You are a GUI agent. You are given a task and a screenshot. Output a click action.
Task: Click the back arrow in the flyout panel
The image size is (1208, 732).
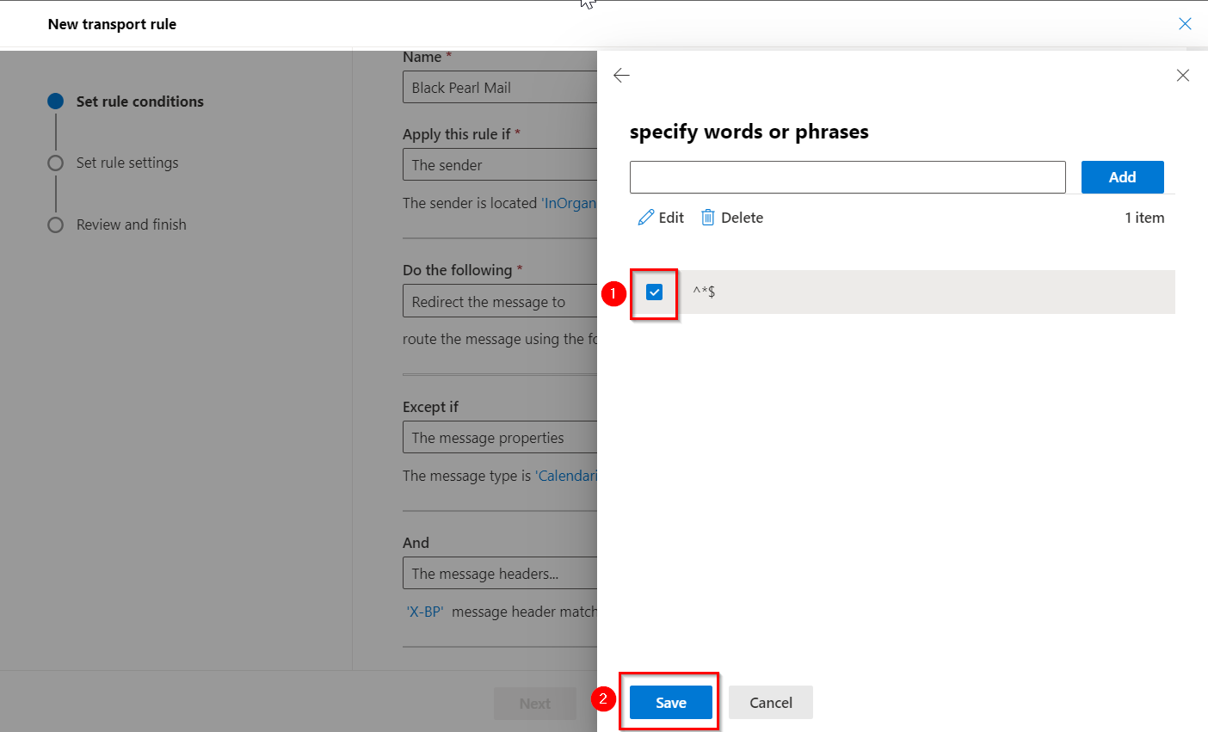point(621,76)
